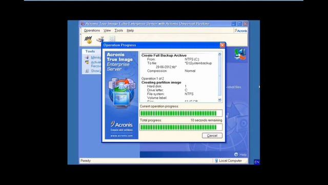The width and height of the screenshot is (328, 185).
Task: Click the Total progress bar
Action: 181,127
